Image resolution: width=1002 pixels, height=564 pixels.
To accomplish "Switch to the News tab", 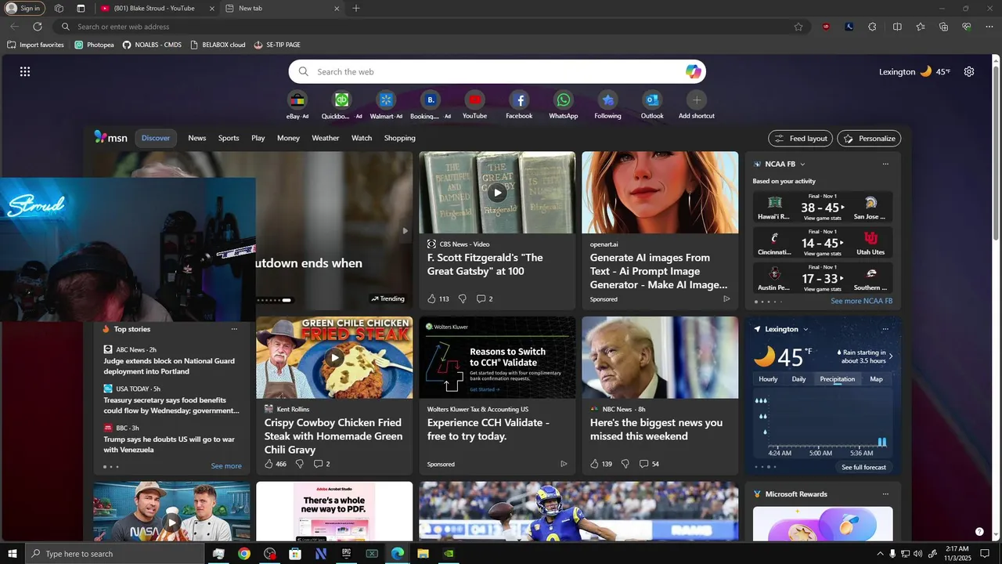I will coord(197,138).
